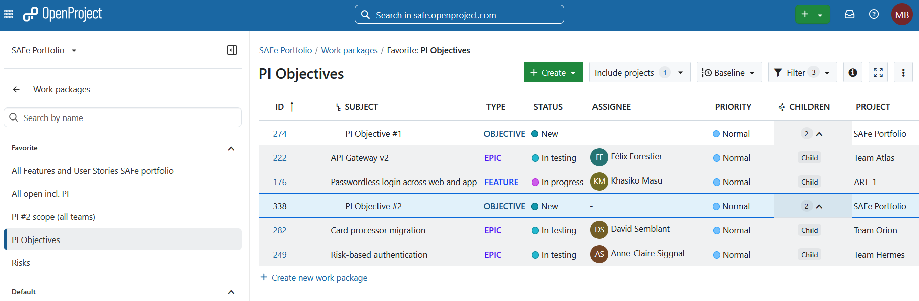Click the Type column header
Image resolution: width=919 pixels, height=301 pixels.
[x=496, y=107]
